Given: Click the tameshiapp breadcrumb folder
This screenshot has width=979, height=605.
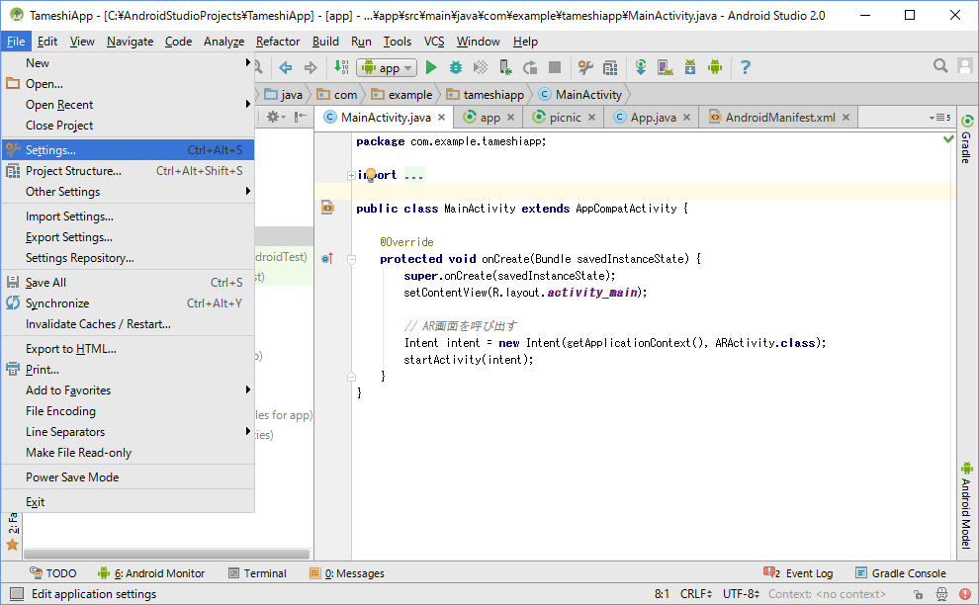Looking at the screenshot, I should (486, 94).
